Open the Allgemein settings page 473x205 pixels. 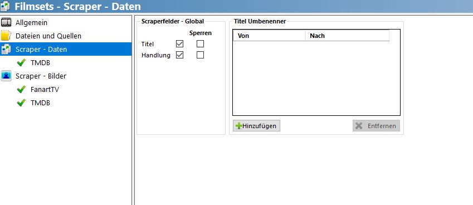coord(31,23)
